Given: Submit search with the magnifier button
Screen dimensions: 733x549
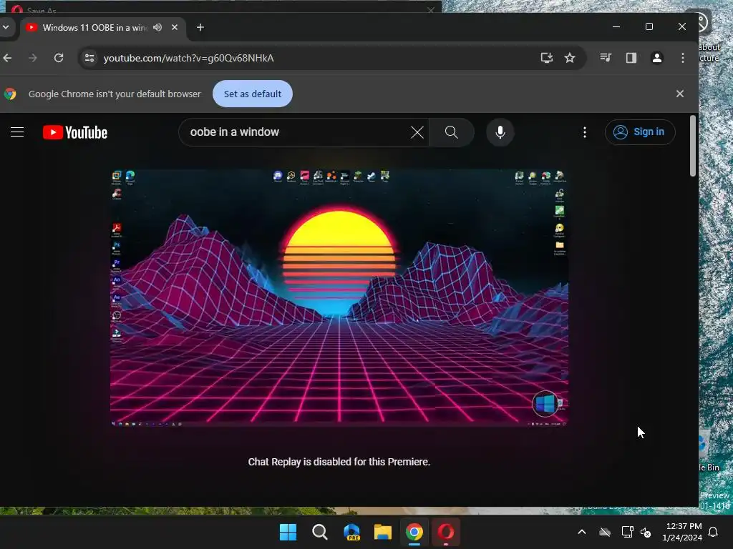Looking at the screenshot, I should pos(451,132).
